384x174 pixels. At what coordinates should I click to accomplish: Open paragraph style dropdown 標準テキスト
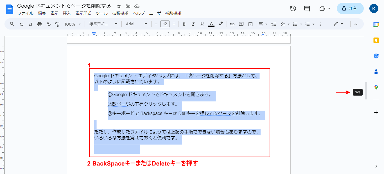pyautogui.click(x=103, y=24)
